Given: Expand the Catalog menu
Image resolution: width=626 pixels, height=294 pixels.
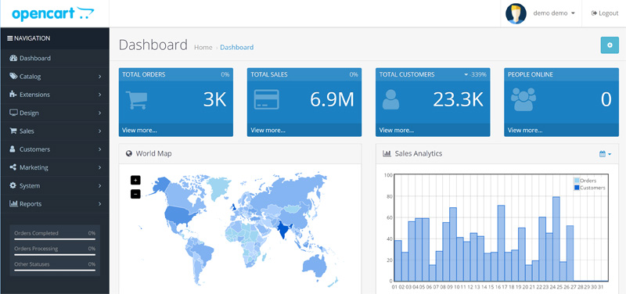Looking at the screenshot, I should tap(55, 76).
